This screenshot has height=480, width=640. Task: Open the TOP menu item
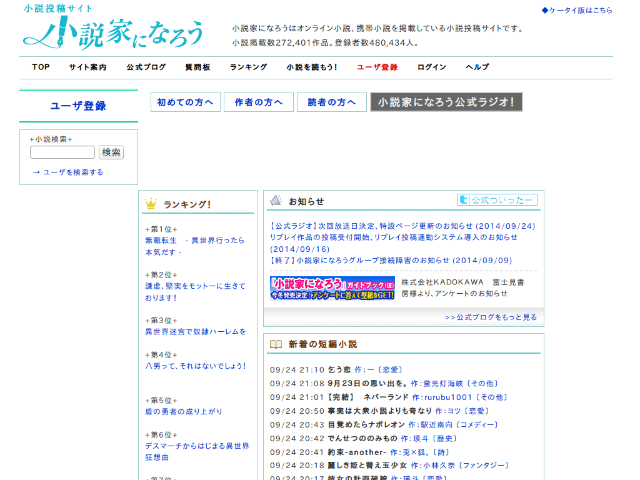[x=41, y=67]
